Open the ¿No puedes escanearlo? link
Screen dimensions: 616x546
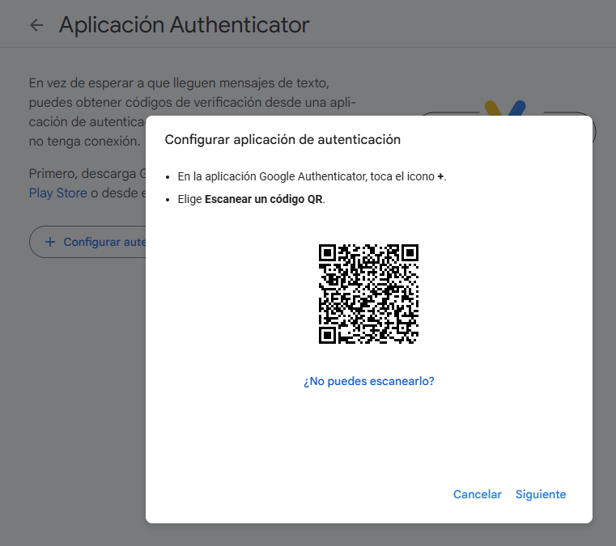click(368, 381)
